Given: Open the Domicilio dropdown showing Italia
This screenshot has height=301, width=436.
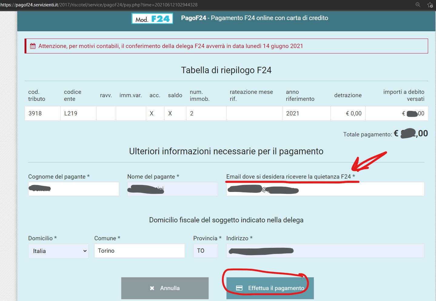Looking at the screenshot, I should point(59,251).
